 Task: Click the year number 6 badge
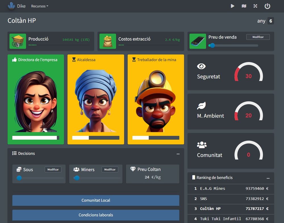[x=271, y=21]
